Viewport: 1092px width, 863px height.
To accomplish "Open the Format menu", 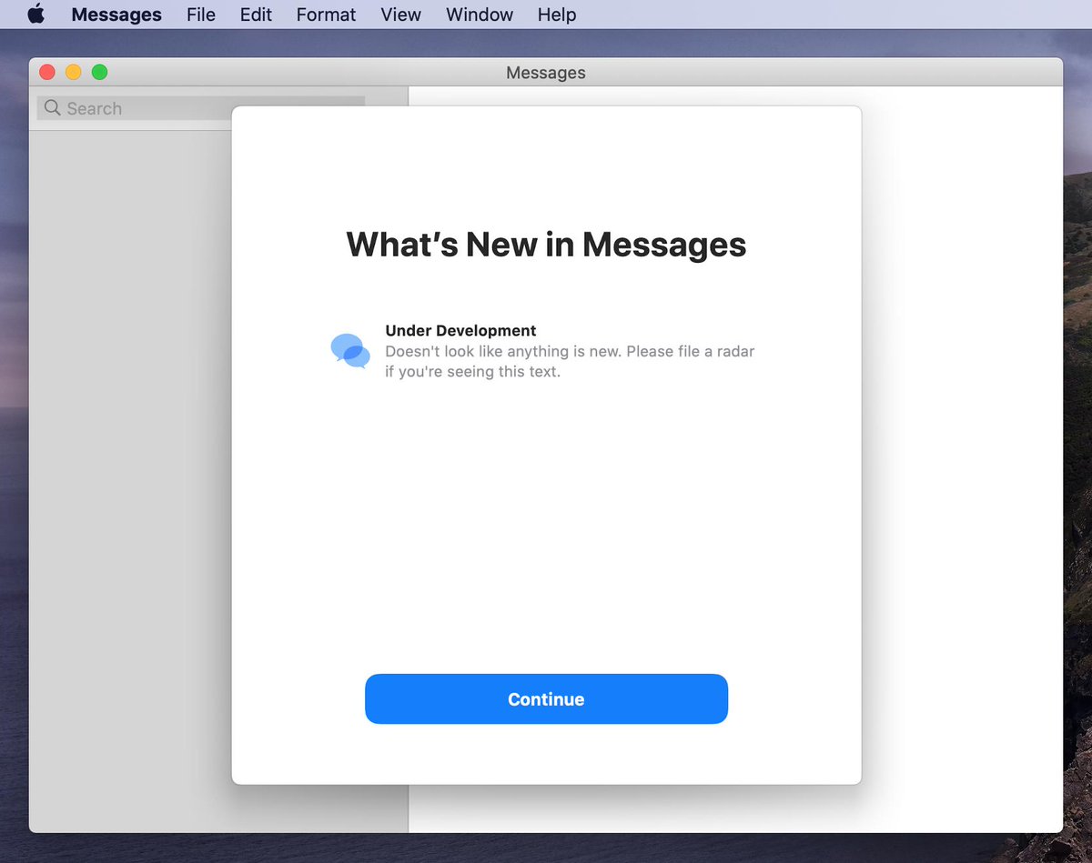I will pos(326,15).
